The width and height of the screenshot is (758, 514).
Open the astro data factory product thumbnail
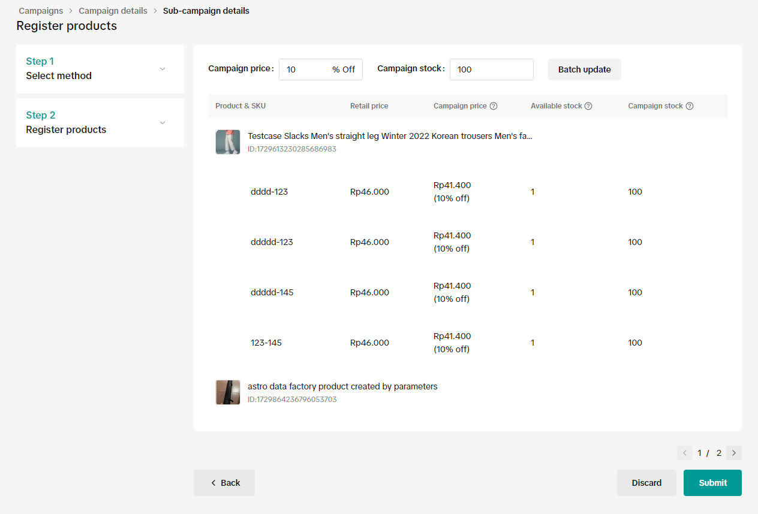pos(228,392)
